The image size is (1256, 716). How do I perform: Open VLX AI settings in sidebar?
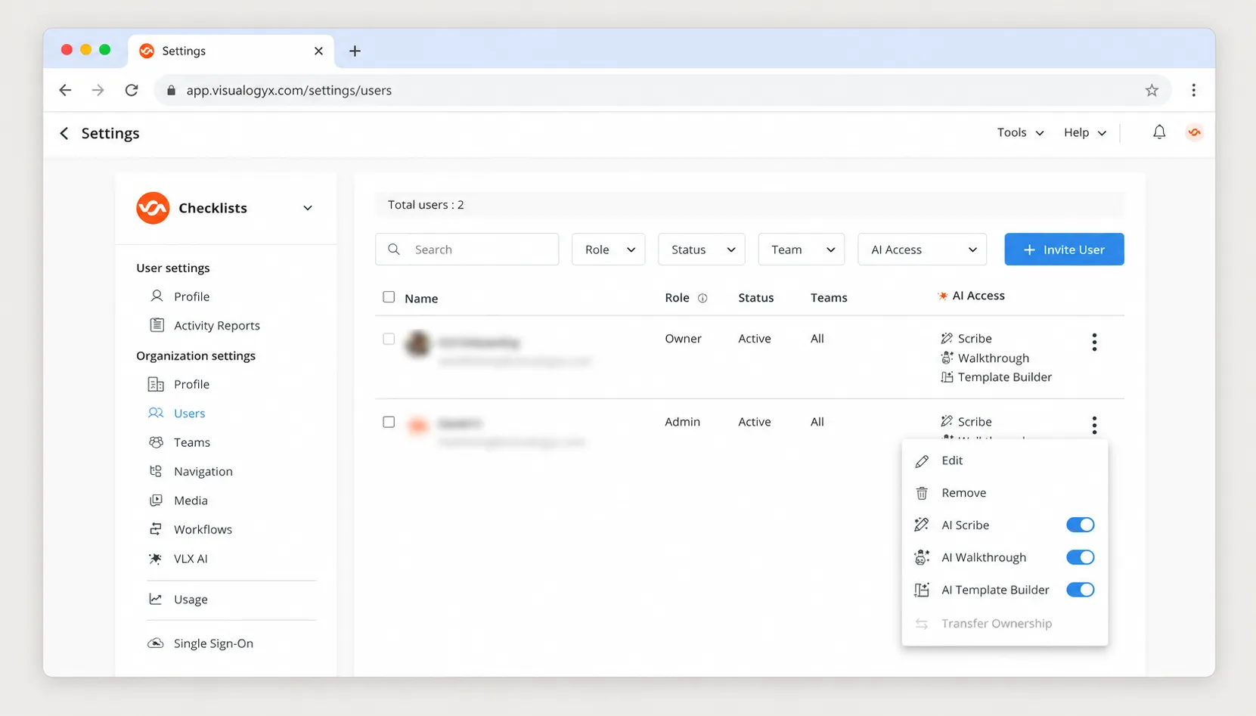click(x=191, y=559)
